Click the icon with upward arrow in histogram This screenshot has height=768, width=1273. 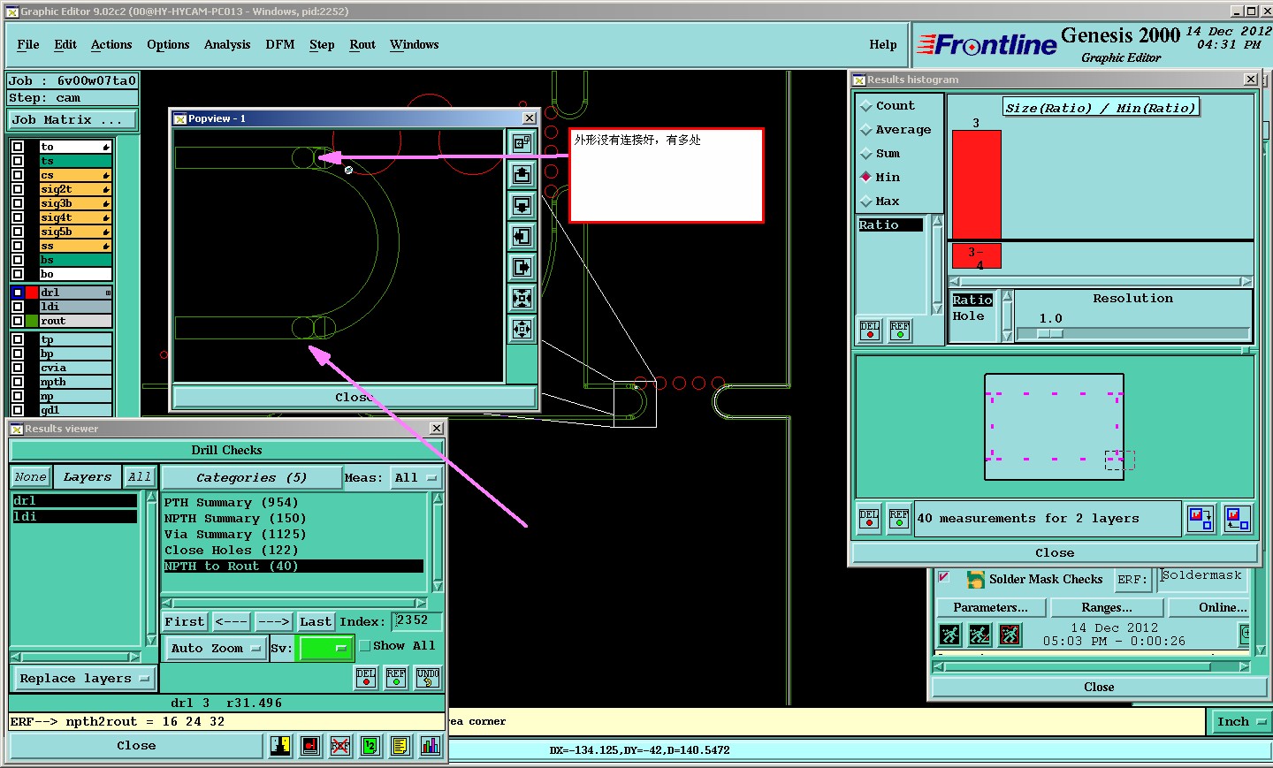[x=1238, y=519]
